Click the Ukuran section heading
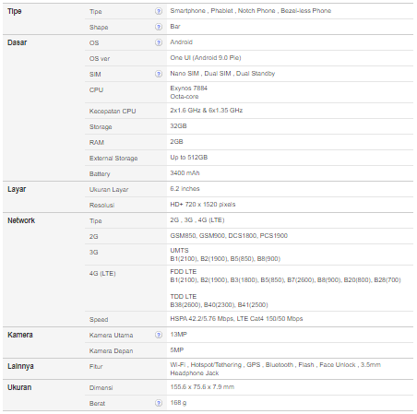Viewport: 417px width, 414px height. coord(19,387)
